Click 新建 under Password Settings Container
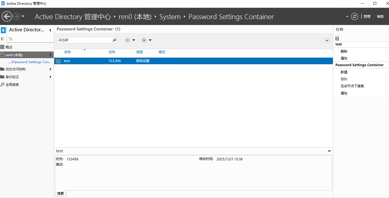 point(344,72)
